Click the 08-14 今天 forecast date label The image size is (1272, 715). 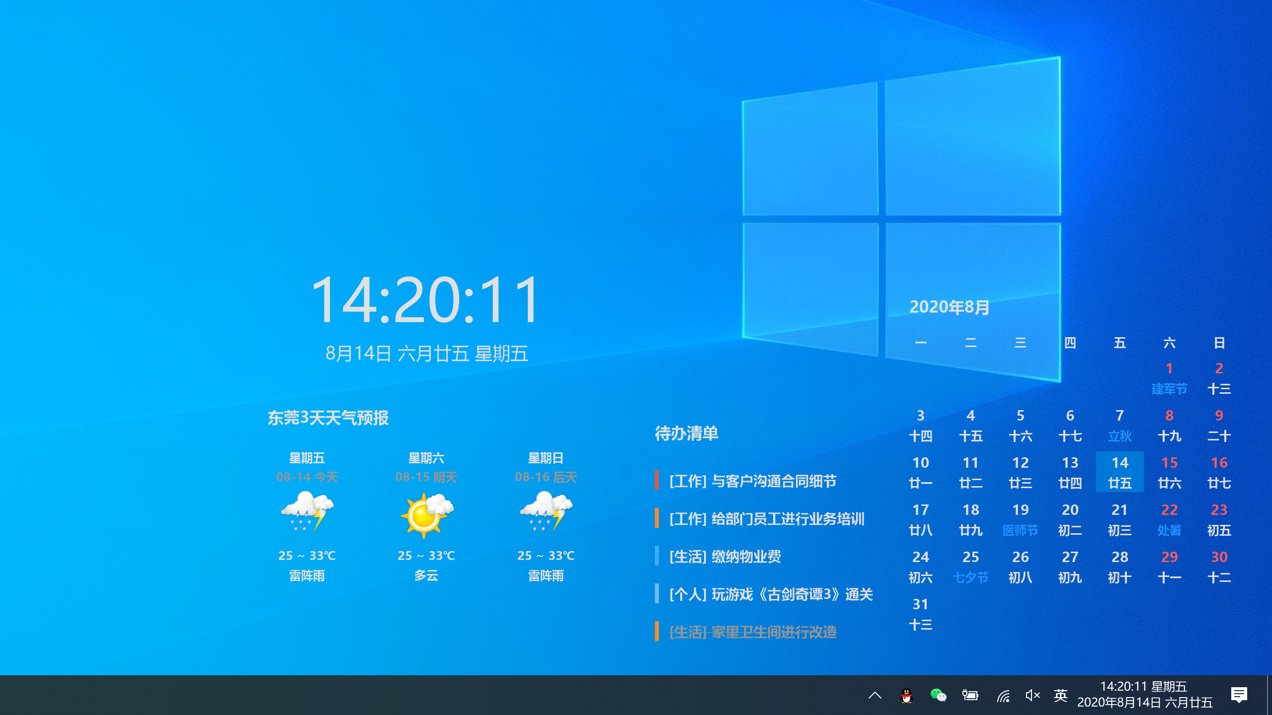[307, 477]
